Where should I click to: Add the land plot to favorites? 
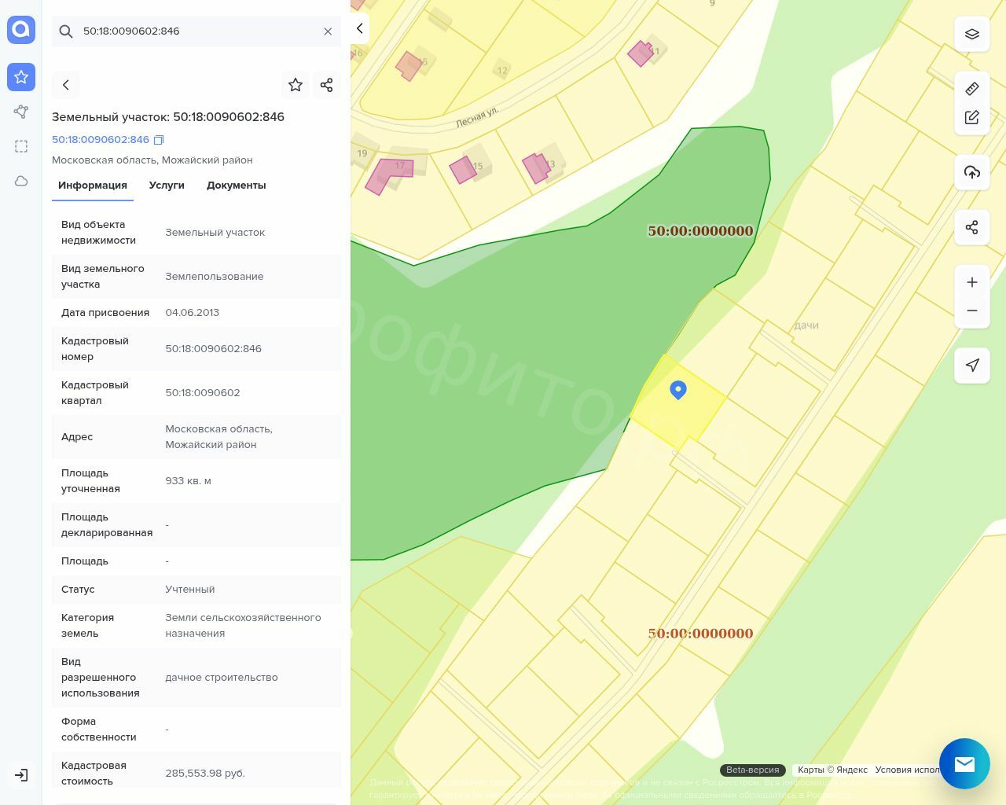[x=296, y=85]
